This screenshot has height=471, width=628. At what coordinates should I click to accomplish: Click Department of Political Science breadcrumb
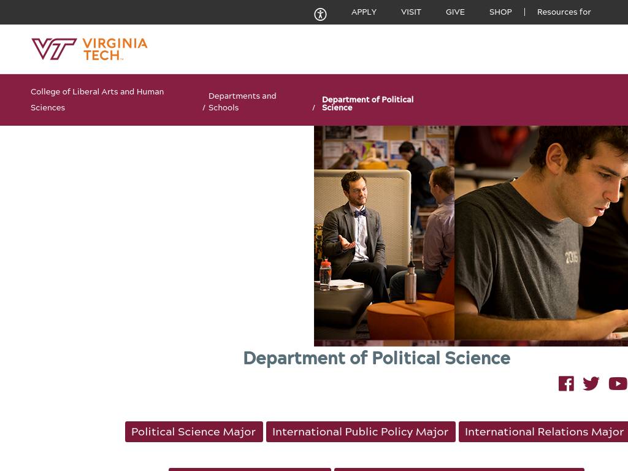(367, 103)
